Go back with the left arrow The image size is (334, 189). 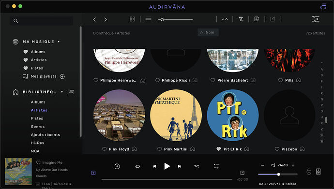94,19
